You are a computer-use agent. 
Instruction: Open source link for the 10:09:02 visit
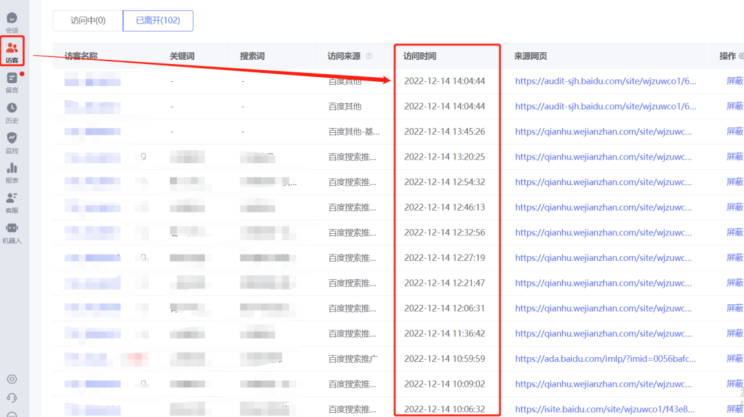pos(603,384)
